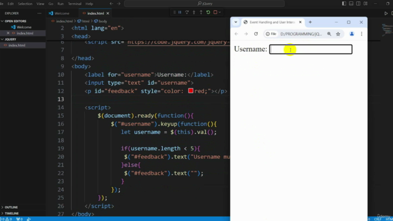
Task: Open the Chrome profile icon
Action: pos(352,34)
